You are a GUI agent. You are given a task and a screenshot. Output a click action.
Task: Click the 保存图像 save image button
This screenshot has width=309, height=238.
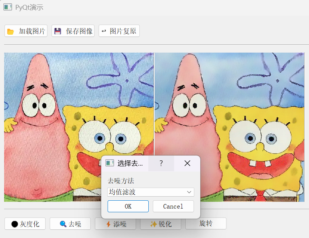coord(73,31)
